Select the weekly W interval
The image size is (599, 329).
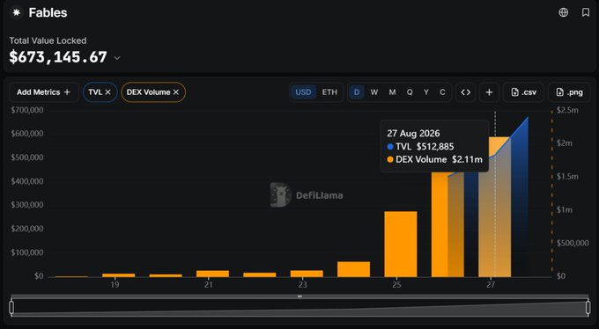pos(374,92)
